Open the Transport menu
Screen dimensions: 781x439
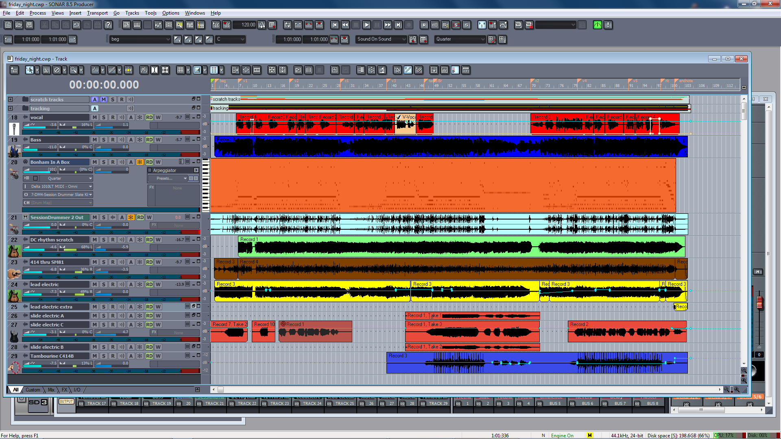(97, 13)
